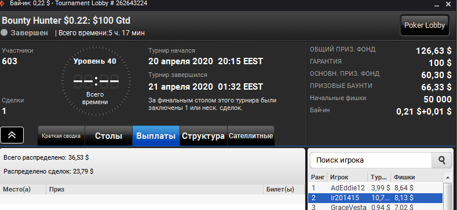Select player ir201415 row
The image size is (457, 210).
[x=375, y=198]
